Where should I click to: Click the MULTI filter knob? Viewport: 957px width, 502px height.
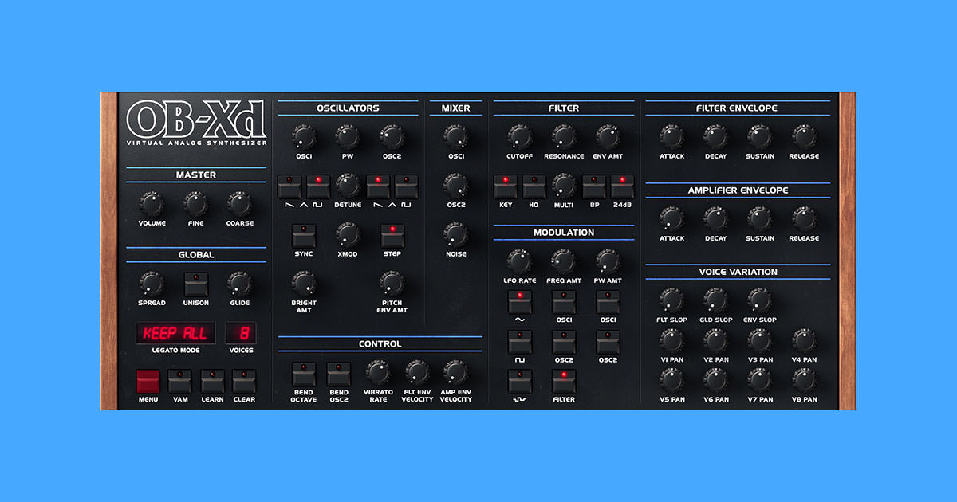pyautogui.click(x=564, y=185)
